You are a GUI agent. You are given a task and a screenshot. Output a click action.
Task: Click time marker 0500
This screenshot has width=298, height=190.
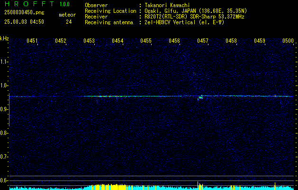click(x=288, y=41)
